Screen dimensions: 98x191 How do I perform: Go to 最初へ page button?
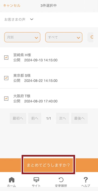click(18, 118)
